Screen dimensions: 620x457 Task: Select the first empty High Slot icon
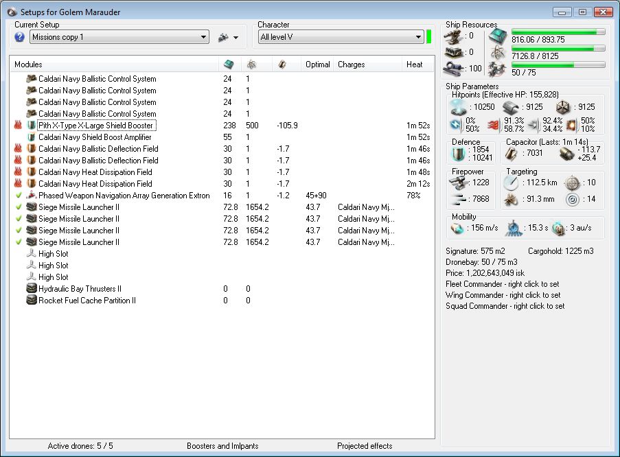point(31,254)
